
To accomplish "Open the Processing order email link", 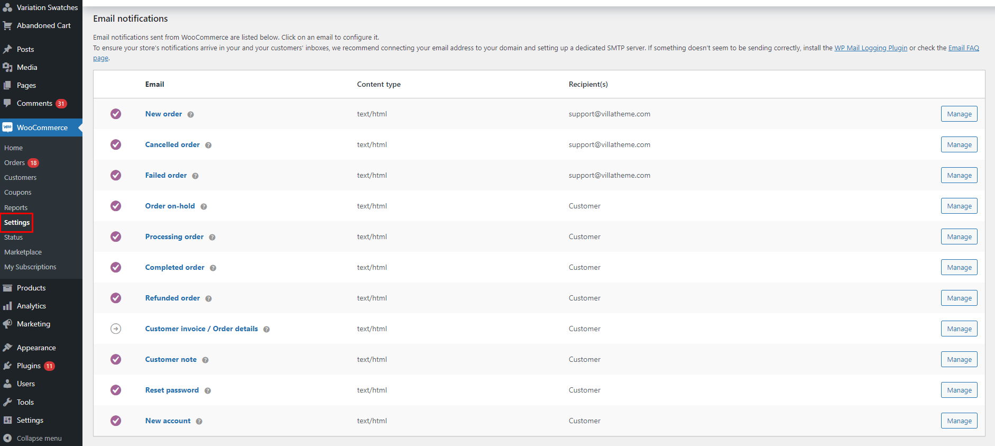I will tap(174, 236).
